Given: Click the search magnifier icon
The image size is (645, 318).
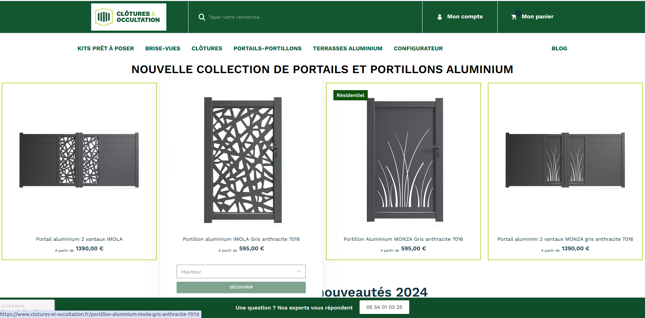Looking at the screenshot, I should tap(202, 17).
